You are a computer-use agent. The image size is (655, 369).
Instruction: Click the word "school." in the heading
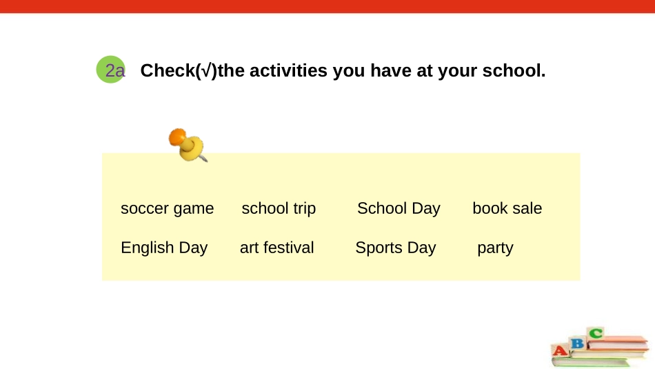(514, 70)
